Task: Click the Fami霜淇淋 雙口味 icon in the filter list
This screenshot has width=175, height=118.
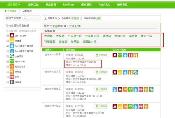Action: pos(12,51)
